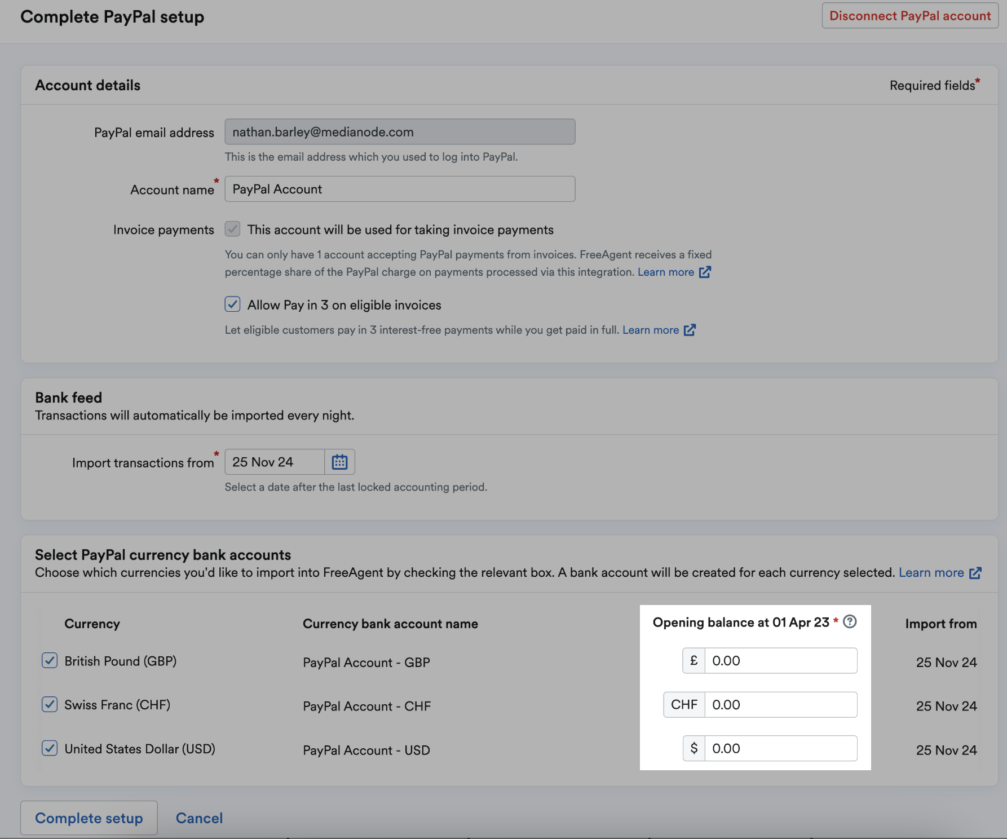Image resolution: width=1007 pixels, height=839 pixels.
Task: Click the PayPal email address field
Action: (400, 131)
